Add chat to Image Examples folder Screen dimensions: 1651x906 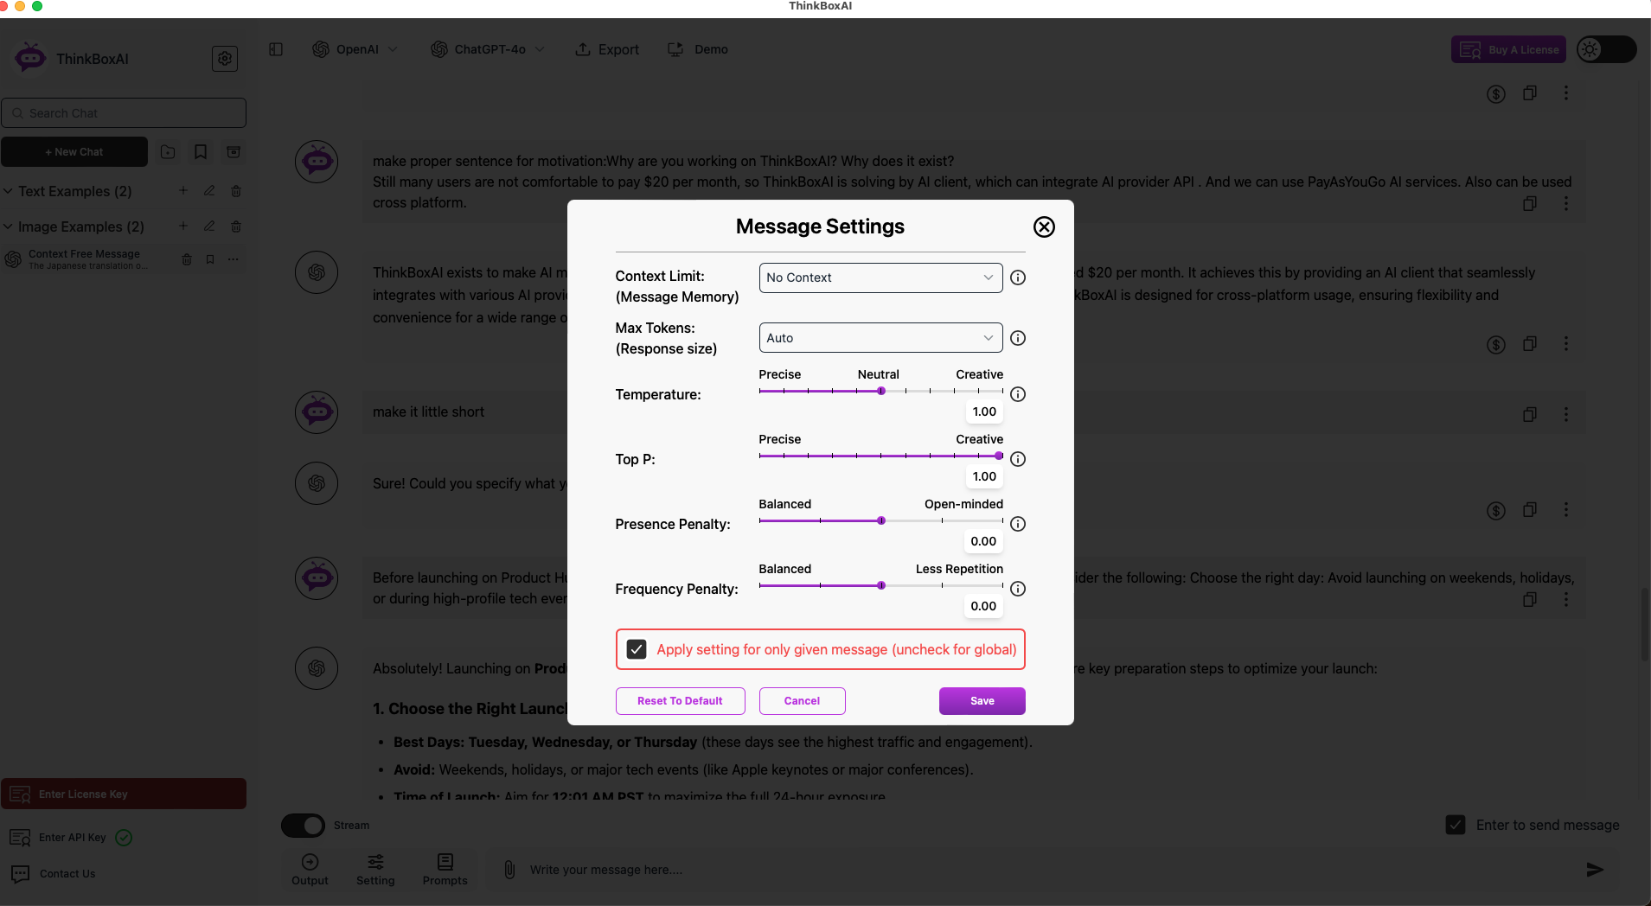click(183, 226)
